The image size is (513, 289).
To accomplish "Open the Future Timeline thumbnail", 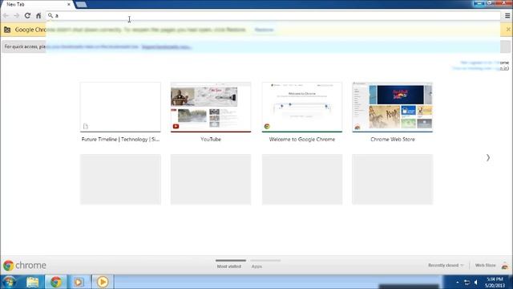I will (x=120, y=107).
